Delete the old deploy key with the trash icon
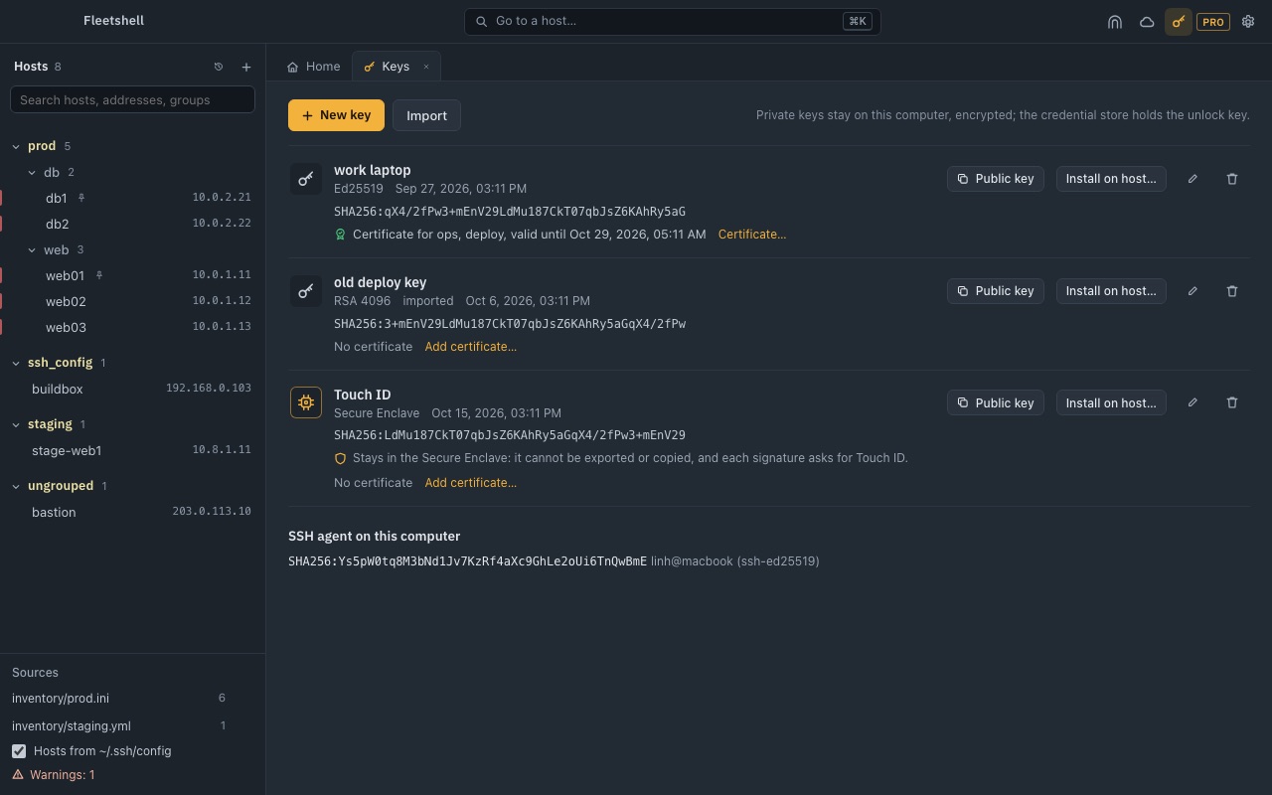 click(x=1232, y=291)
